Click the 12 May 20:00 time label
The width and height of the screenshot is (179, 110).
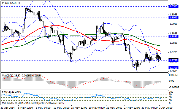(61, 108)
